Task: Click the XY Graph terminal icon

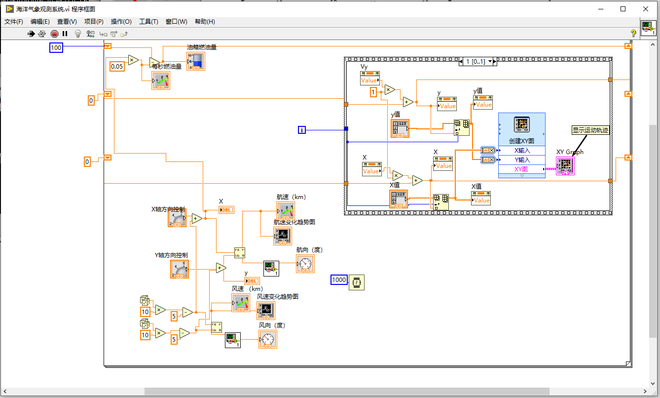Action: [565, 166]
